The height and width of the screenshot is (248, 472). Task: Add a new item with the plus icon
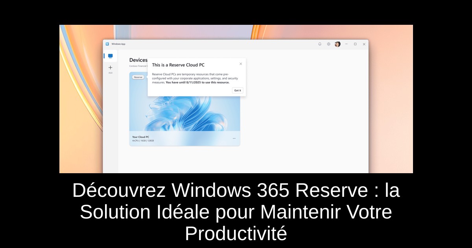tap(111, 68)
